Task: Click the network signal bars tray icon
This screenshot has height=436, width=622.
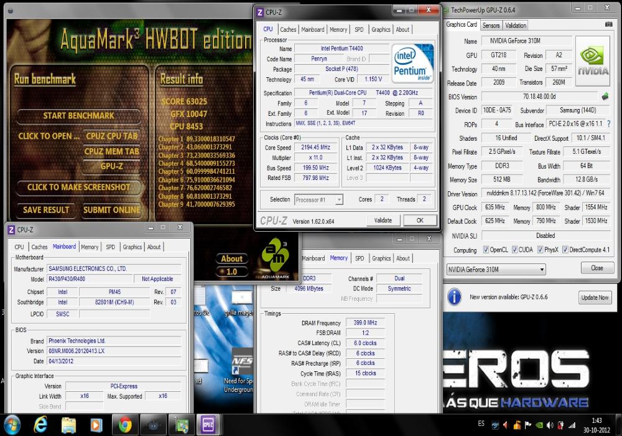Action: click(x=572, y=425)
